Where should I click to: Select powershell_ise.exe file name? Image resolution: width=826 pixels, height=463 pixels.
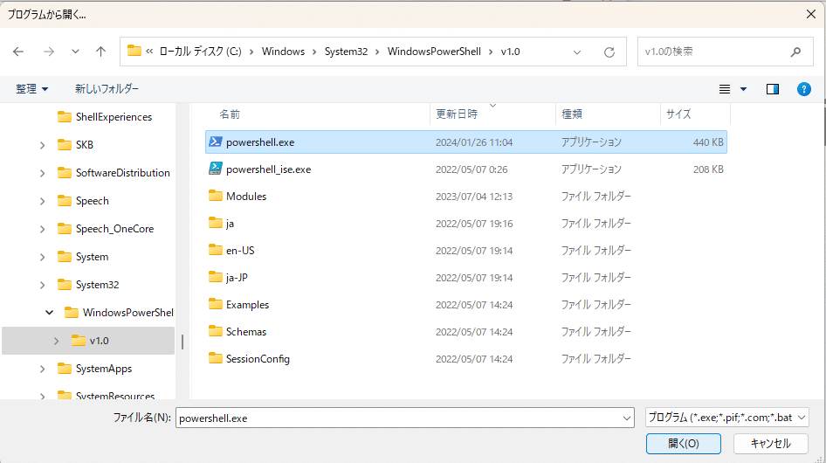pos(268,169)
